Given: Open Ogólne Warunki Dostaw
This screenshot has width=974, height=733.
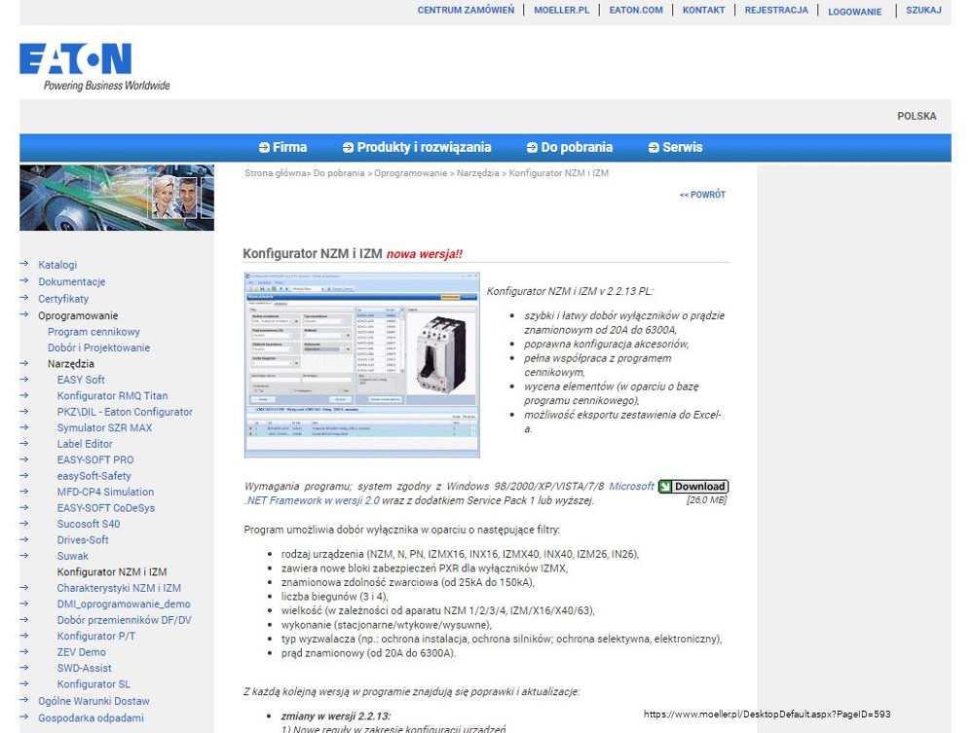Looking at the screenshot, I should tap(94, 701).
